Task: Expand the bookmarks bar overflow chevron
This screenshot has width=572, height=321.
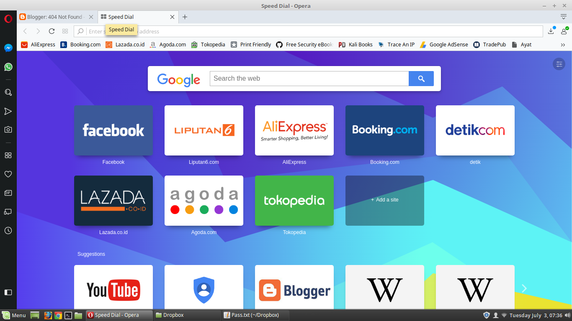Action: click(563, 45)
